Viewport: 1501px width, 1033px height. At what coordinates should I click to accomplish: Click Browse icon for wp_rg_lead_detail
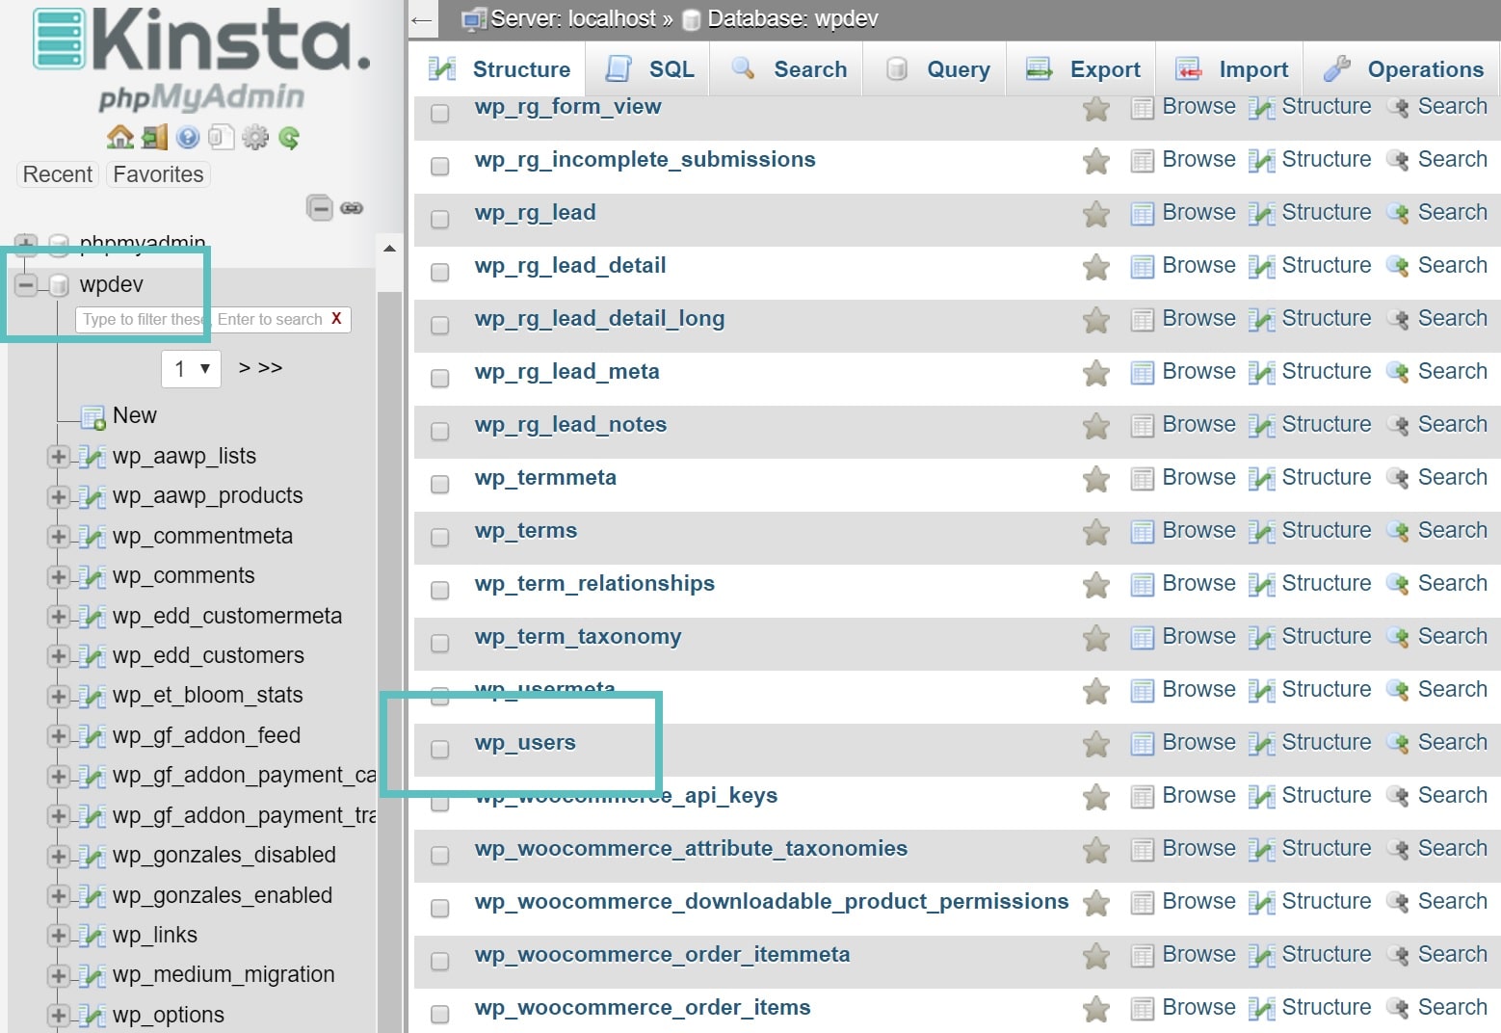tap(1142, 267)
